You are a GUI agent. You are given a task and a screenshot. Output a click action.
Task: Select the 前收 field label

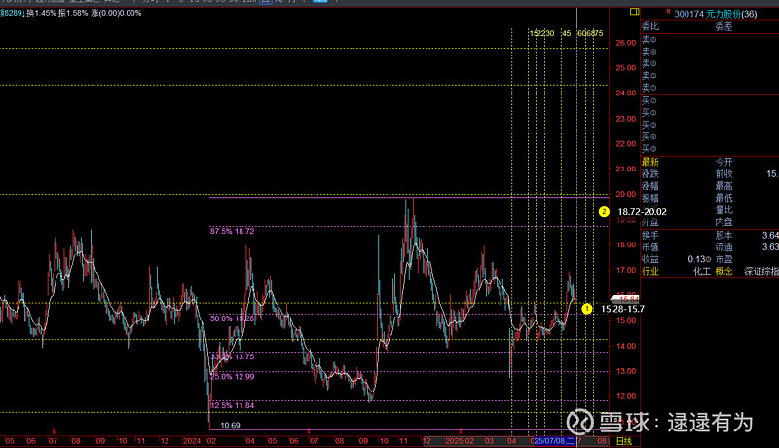tap(723, 173)
